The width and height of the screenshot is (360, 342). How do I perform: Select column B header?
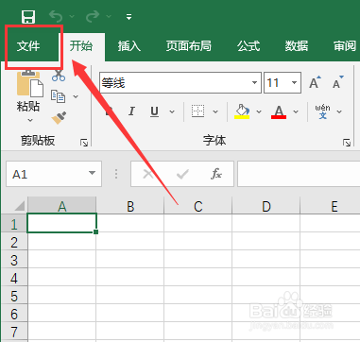(130, 206)
